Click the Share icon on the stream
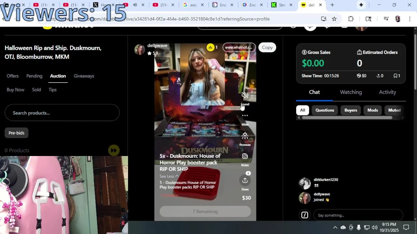 (245, 180)
